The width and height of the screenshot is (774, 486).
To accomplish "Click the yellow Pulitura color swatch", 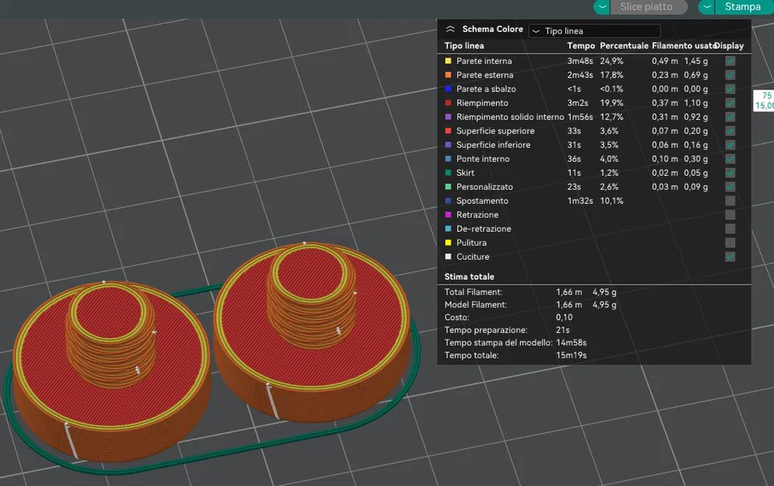I will click(449, 243).
